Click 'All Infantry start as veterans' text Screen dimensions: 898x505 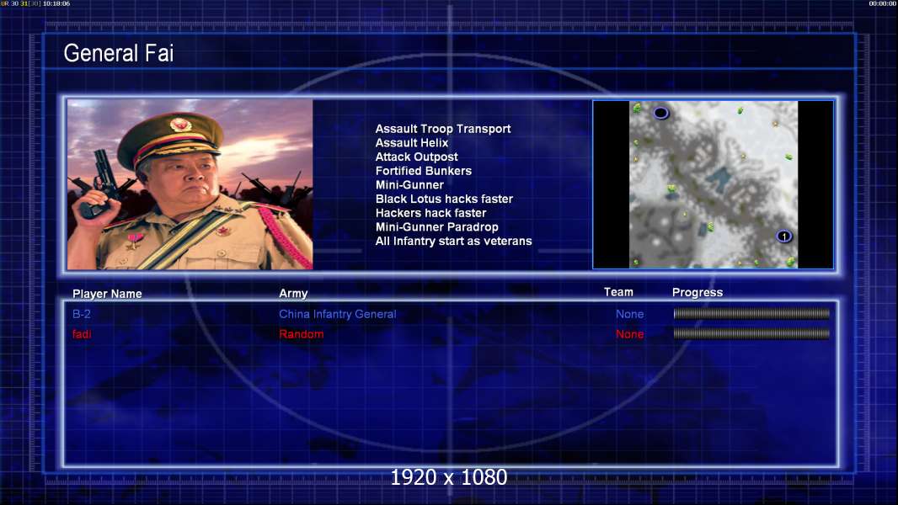pyautogui.click(x=453, y=241)
